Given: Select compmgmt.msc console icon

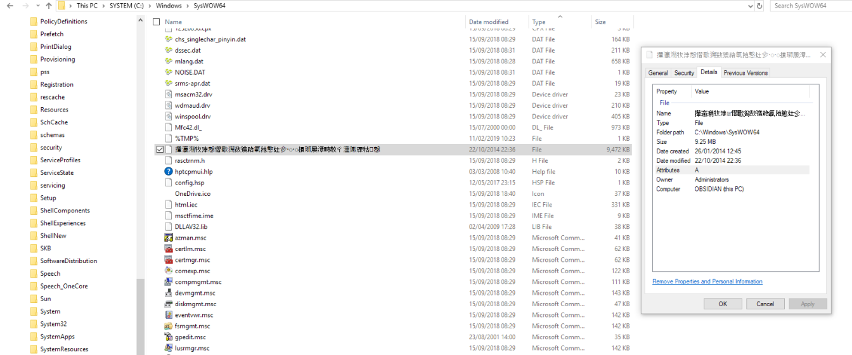Looking at the screenshot, I should (x=169, y=281).
